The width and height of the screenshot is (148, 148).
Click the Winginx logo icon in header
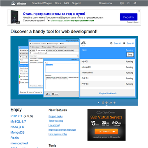13,3
